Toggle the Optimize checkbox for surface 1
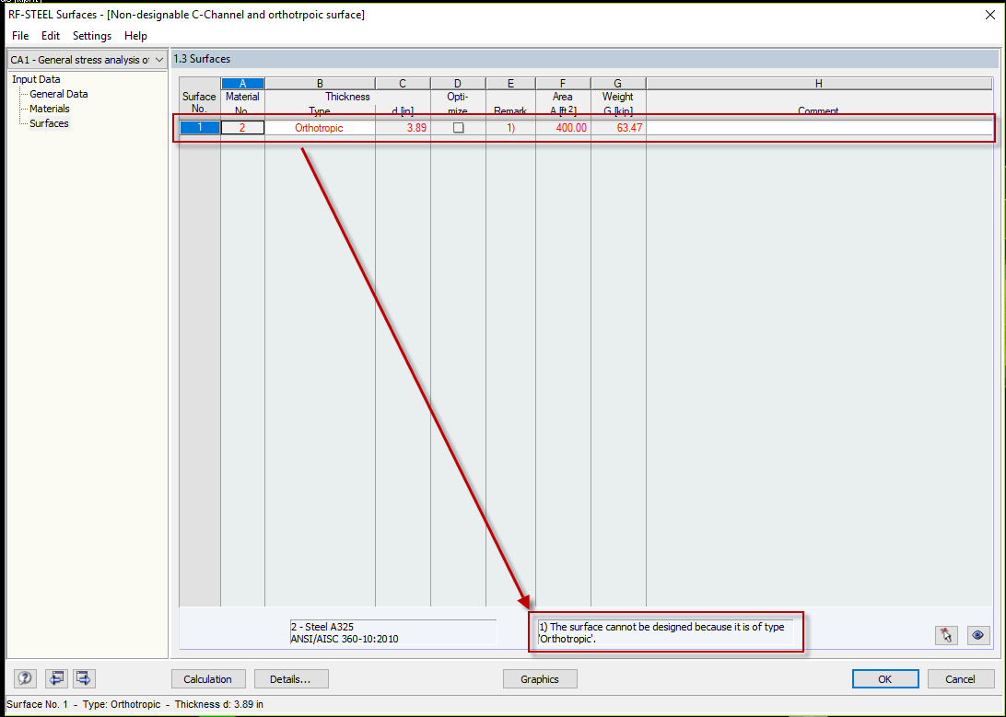Image resolution: width=1006 pixels, height=717 pixels. (x=458, y=128)
